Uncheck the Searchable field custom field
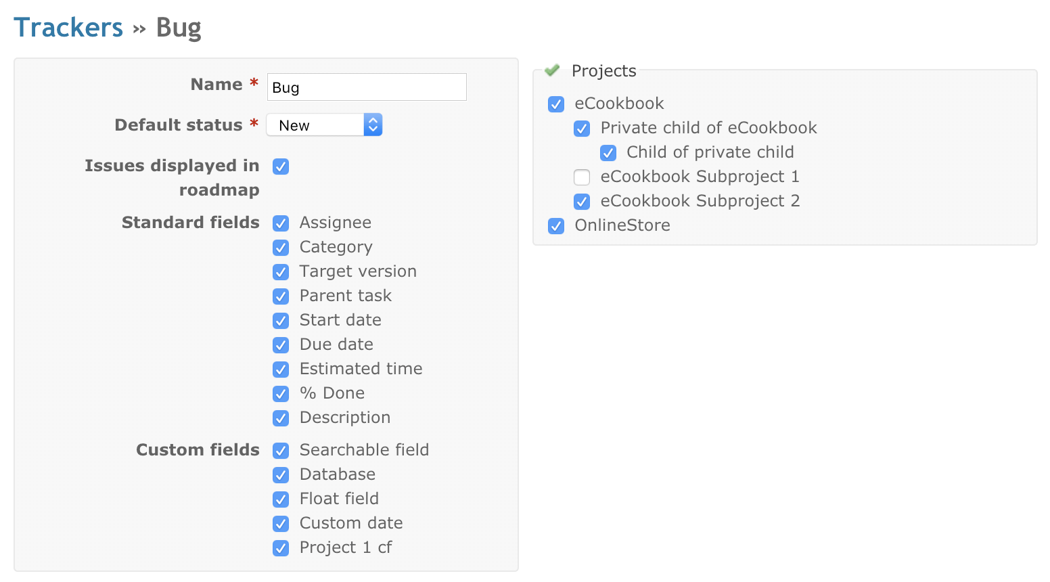This screenshot has width=1050, height=582. 281,451
